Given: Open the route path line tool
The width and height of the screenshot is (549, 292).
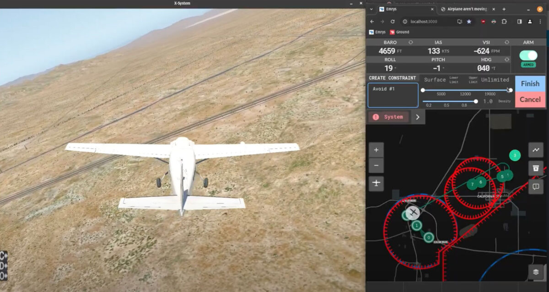Looking at the screenshot, I should [x=536, y=150].
